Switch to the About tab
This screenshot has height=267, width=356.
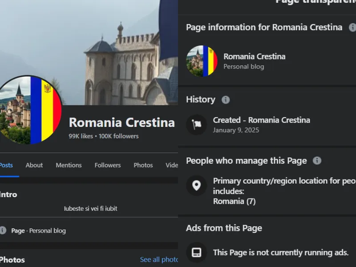(34, 165)
